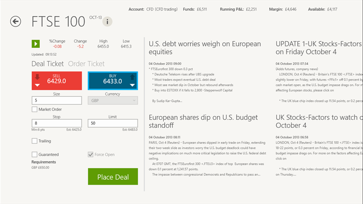Switch to the Deal Ticket tab
The image size is (363, 204).
pyautogui.click(x=47, y=64)
